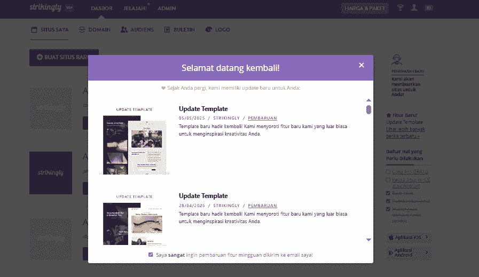Click the DOMAIN globe icon
The height and width of the screenshot is (277, 479).
point(82,30)
